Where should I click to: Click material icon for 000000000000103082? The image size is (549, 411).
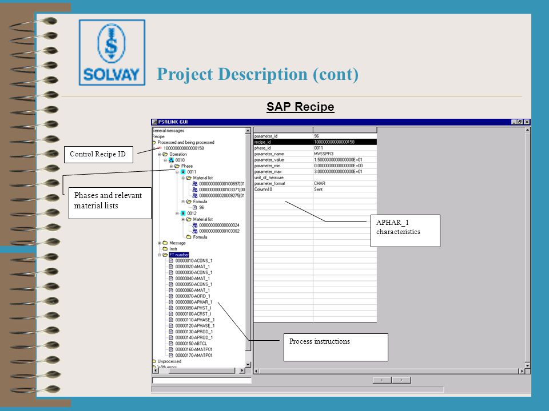pyautogui.click(x=195, y=231)
